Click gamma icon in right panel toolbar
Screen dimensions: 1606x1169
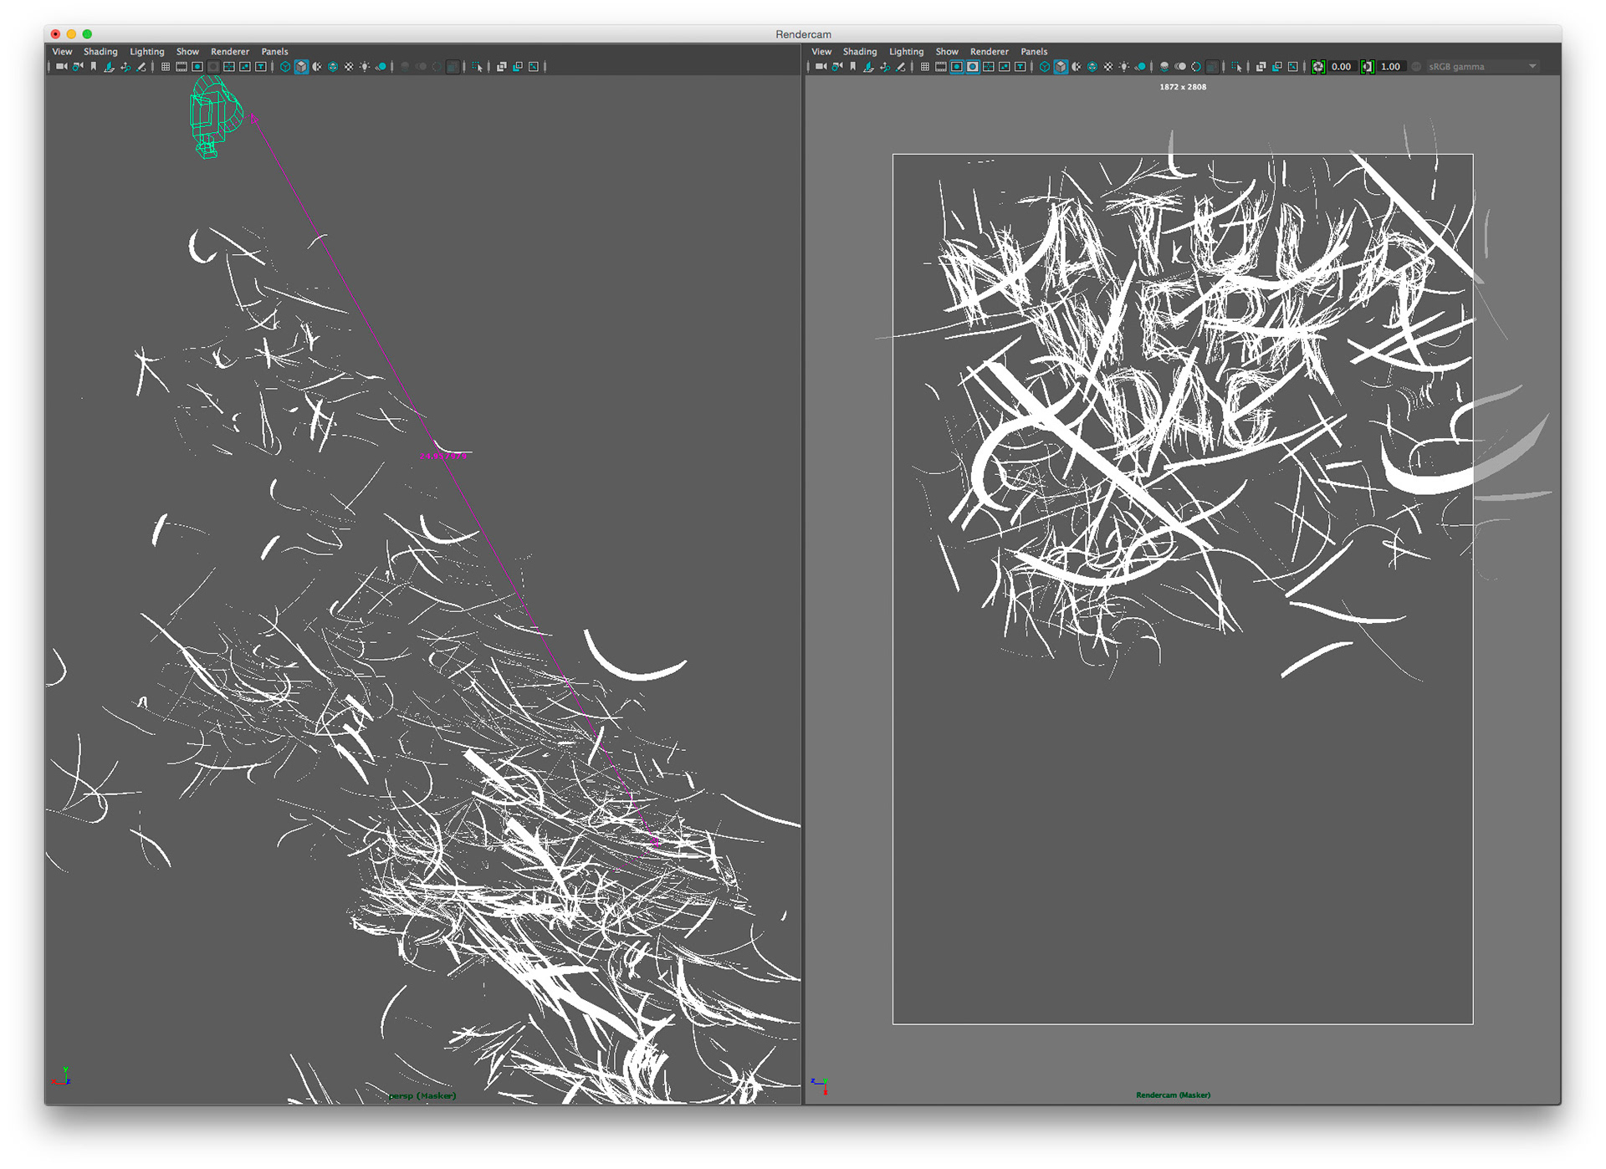[x=1367, y=67]
